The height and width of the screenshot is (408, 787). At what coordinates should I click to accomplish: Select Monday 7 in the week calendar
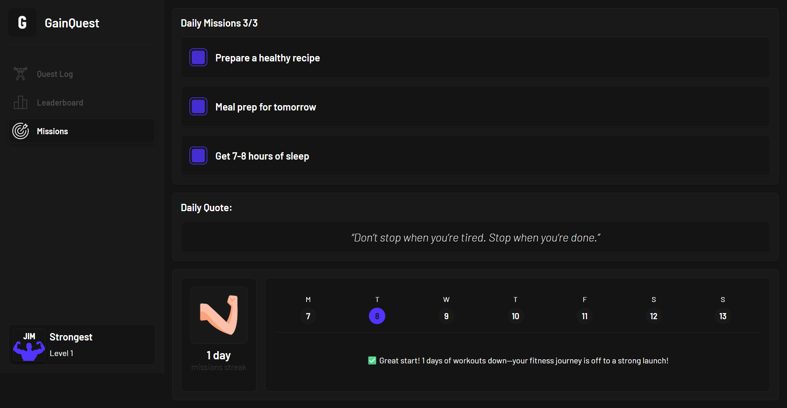pyautogui.click(x=308, y=316)
